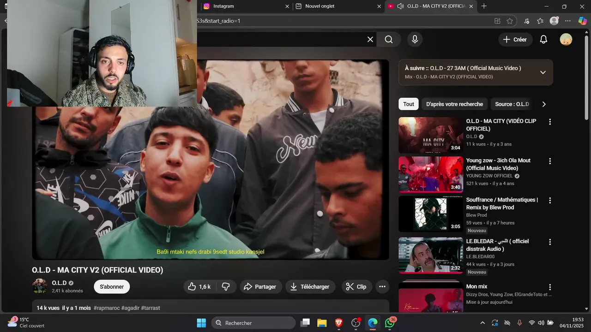The height and width of the screenshot is (332, 591).
Task: Select the Tout filter chip
Action: 409,104
